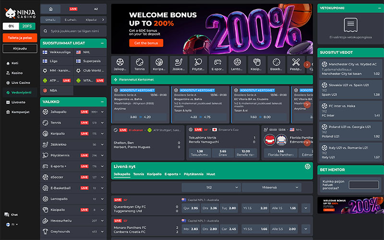Screen dimensions: 384x240
Task: Select the Käsipallo handball tile
Action: point(257,65)
